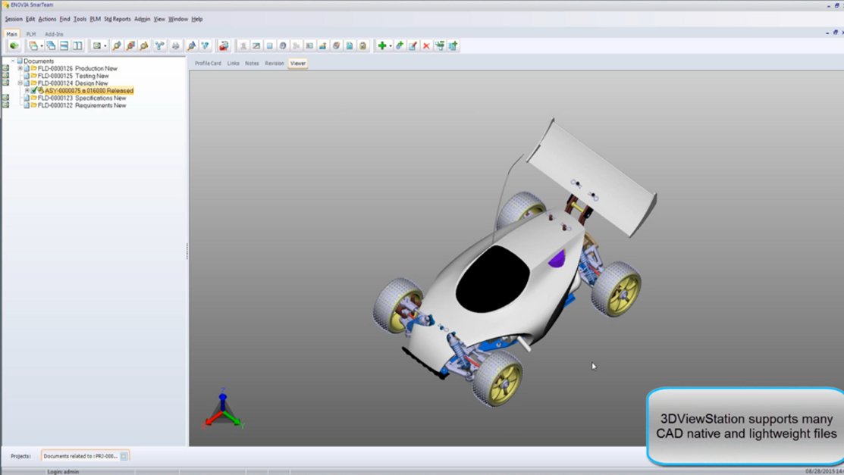
Task: Open the Std Reports menu
Action: [118, 19]
